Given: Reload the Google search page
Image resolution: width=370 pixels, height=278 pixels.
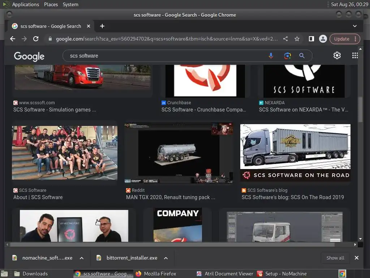Looking at the screenshot, I should pos(36,39).
